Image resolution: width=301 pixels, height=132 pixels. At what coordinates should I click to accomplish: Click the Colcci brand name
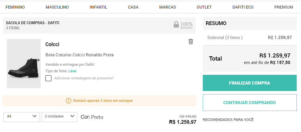tap(52, 44)
